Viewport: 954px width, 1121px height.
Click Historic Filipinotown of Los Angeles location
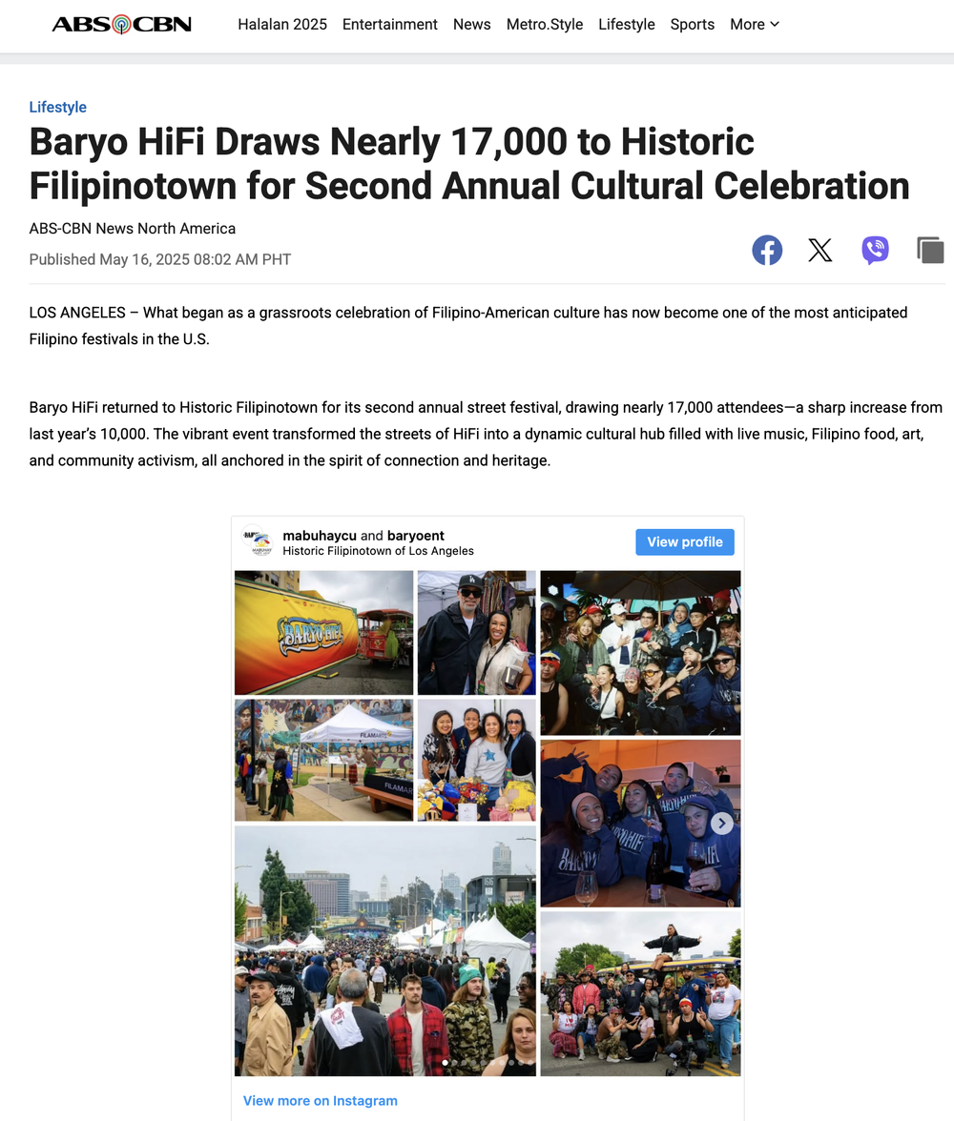pos(378,551)
